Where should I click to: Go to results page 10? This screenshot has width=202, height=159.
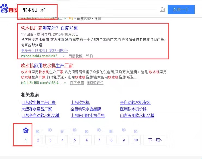coord(136,140)
